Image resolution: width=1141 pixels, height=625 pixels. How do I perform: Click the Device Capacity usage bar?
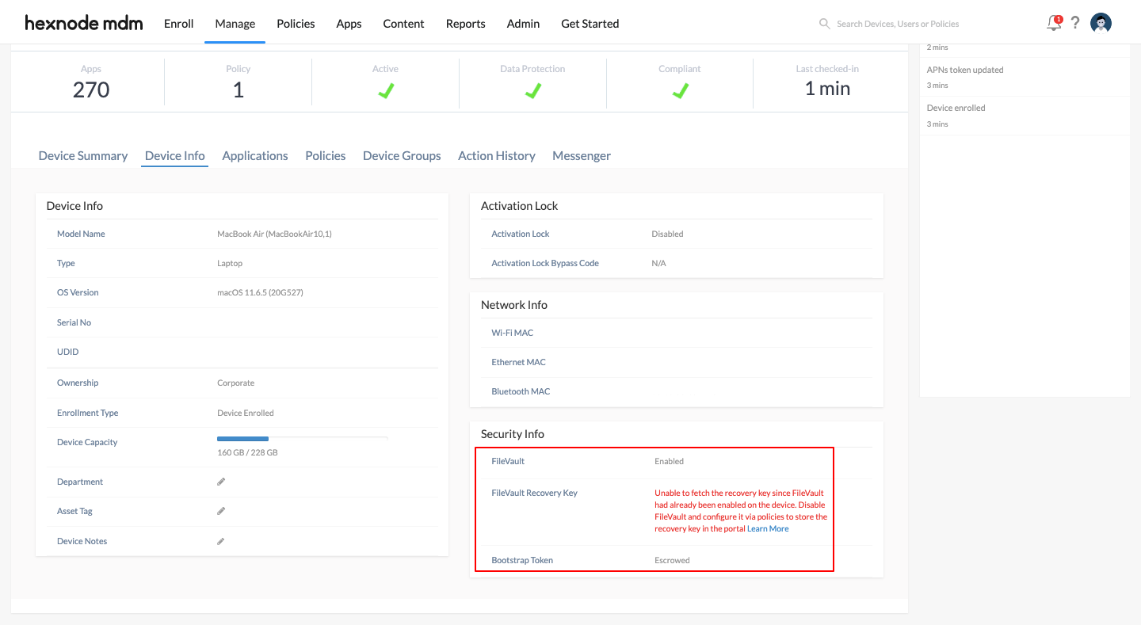[303, 438]
